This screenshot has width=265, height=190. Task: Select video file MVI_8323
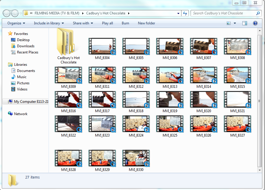coord(102,126)
